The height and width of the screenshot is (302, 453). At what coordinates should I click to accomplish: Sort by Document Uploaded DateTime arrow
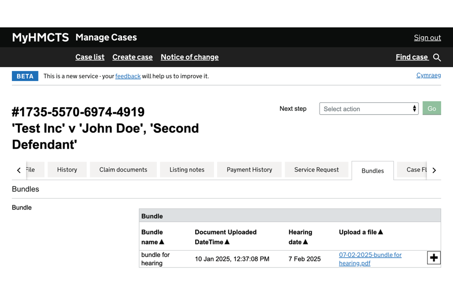pyautogui.click(x=227, y=242)
